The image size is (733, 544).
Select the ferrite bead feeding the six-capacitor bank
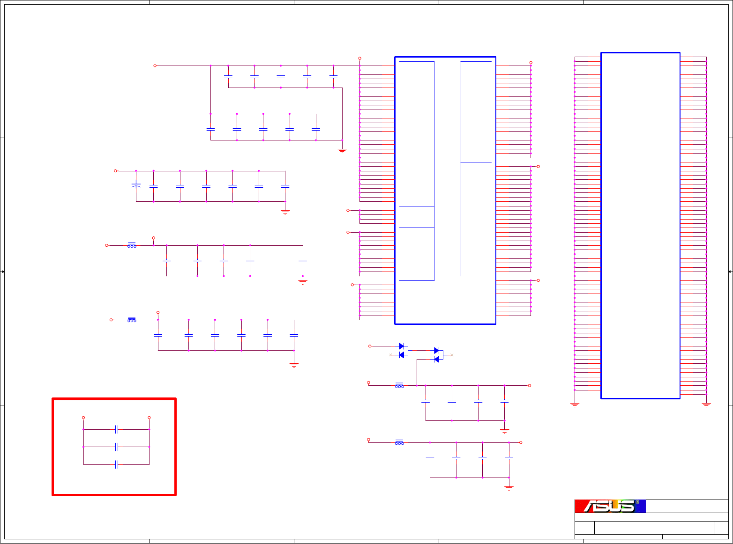pyautogui.click(x=132, y=320)
